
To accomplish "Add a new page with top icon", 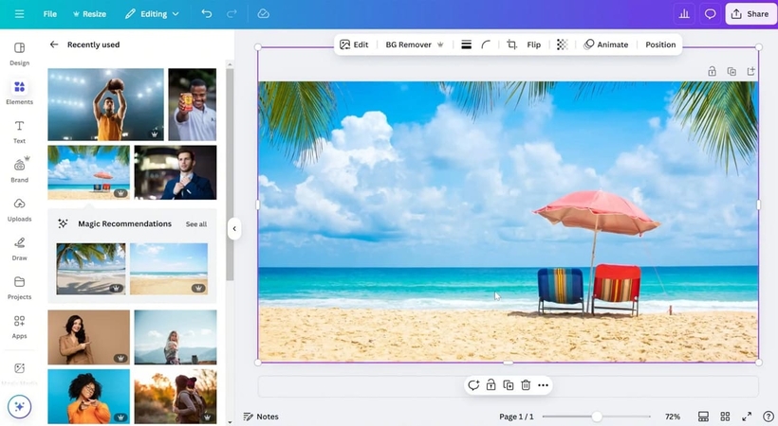I will [750, 71].
